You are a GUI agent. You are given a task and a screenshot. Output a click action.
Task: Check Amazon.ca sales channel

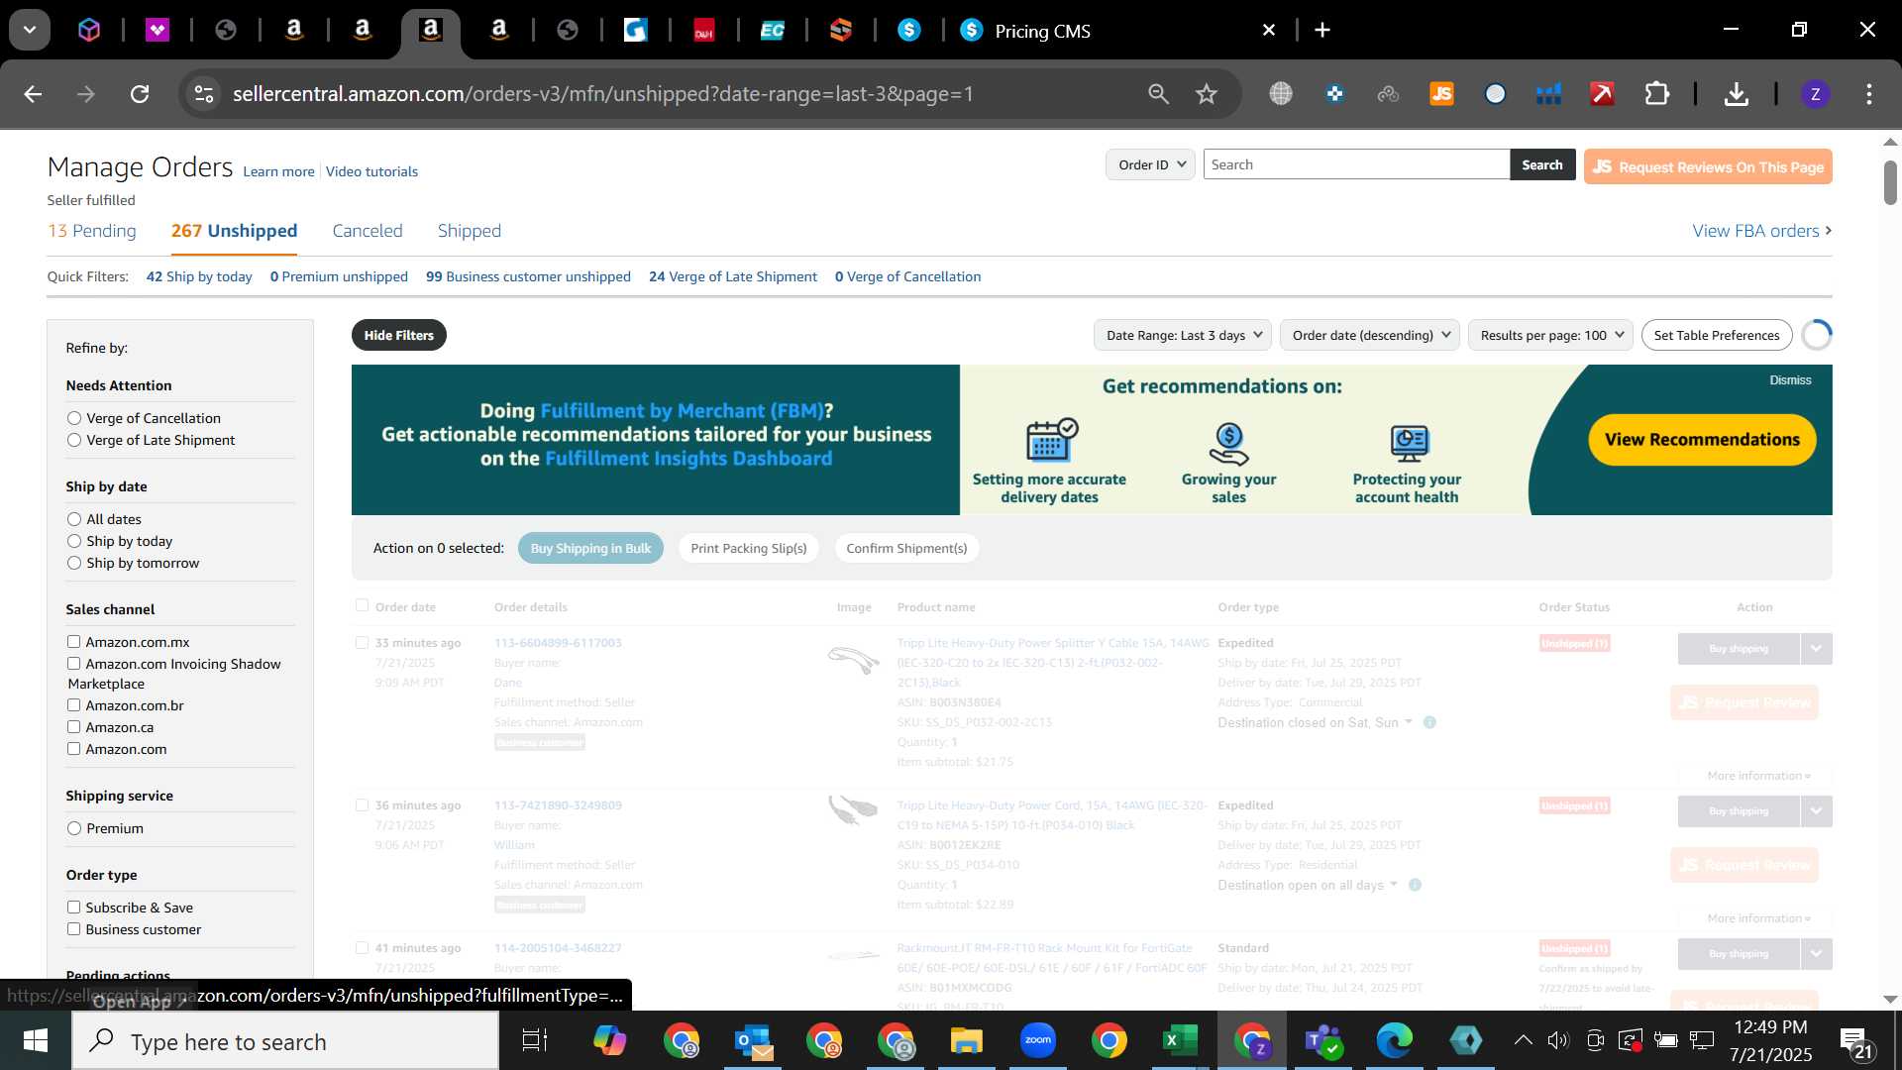(x=73, y=727)
